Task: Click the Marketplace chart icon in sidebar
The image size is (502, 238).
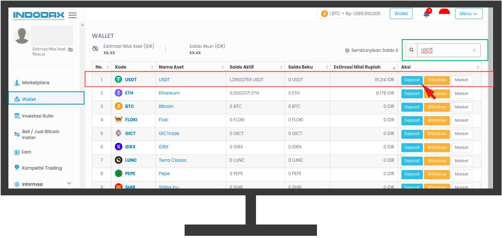Action: (17, 83)
